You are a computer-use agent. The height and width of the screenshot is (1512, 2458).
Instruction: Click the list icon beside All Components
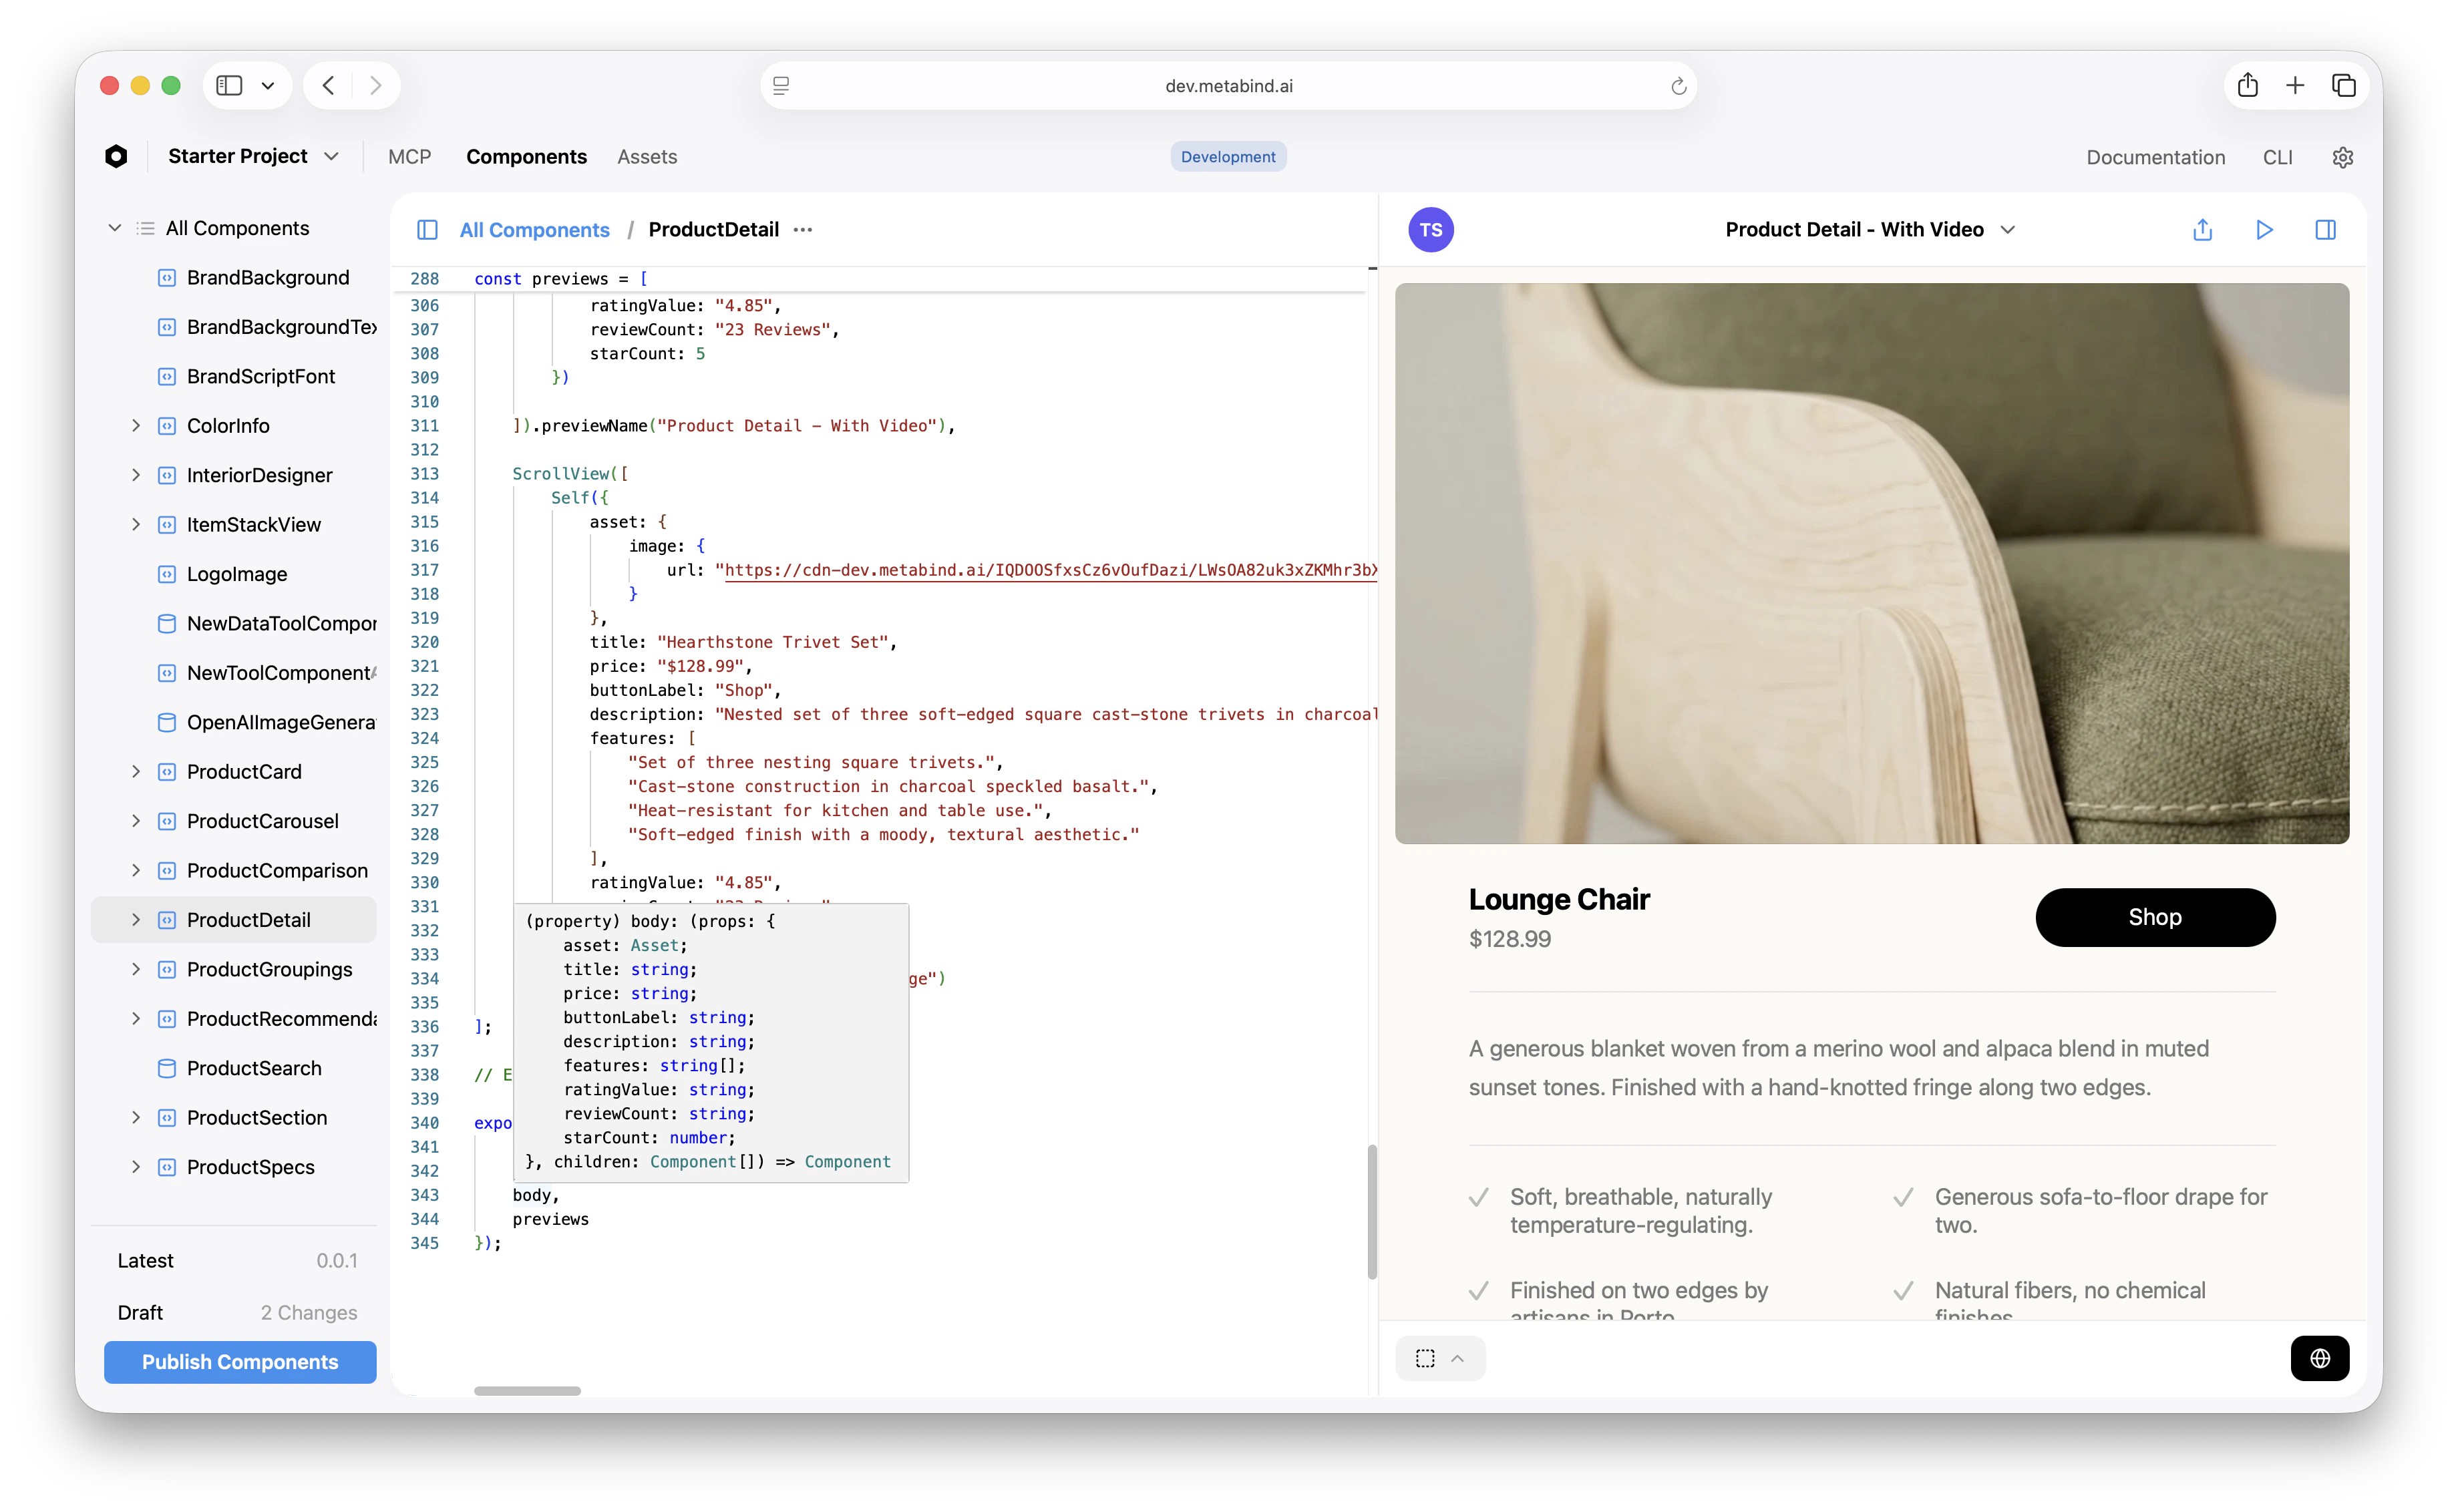[145, 228]
